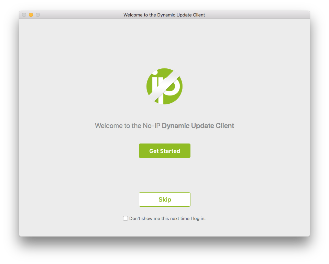Image resolution: width=329 pixels, height=264 pixels.
Task: Enable Don't show me this next time checkbox
Action: [x=125, y=218]
